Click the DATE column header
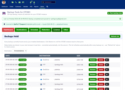 click(x=7, y=56)
